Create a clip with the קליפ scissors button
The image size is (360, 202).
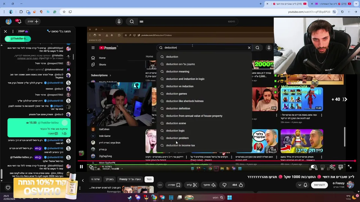point(192,185)
